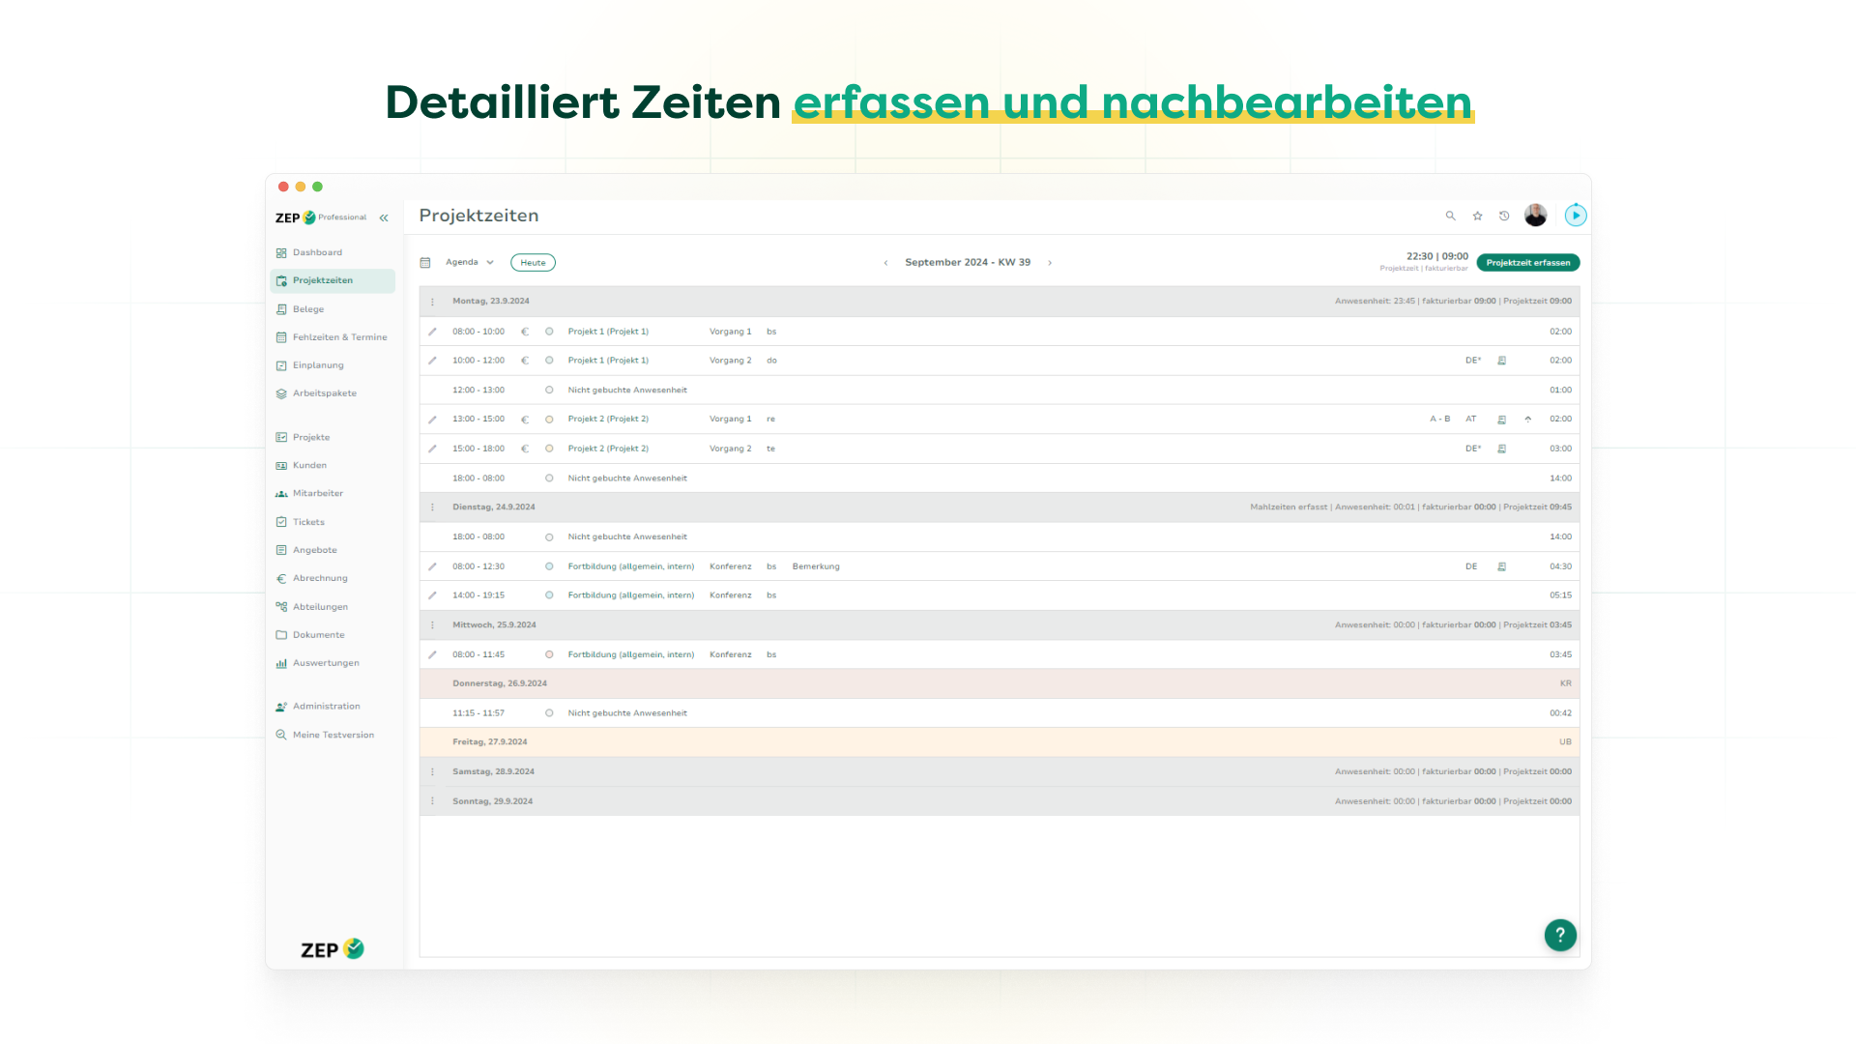Image resolution: width=1856 pixels, height=1044 pixels.
Task: Open Fehlzeiten & Termine in sidebar
Action: tap(339, 337)
